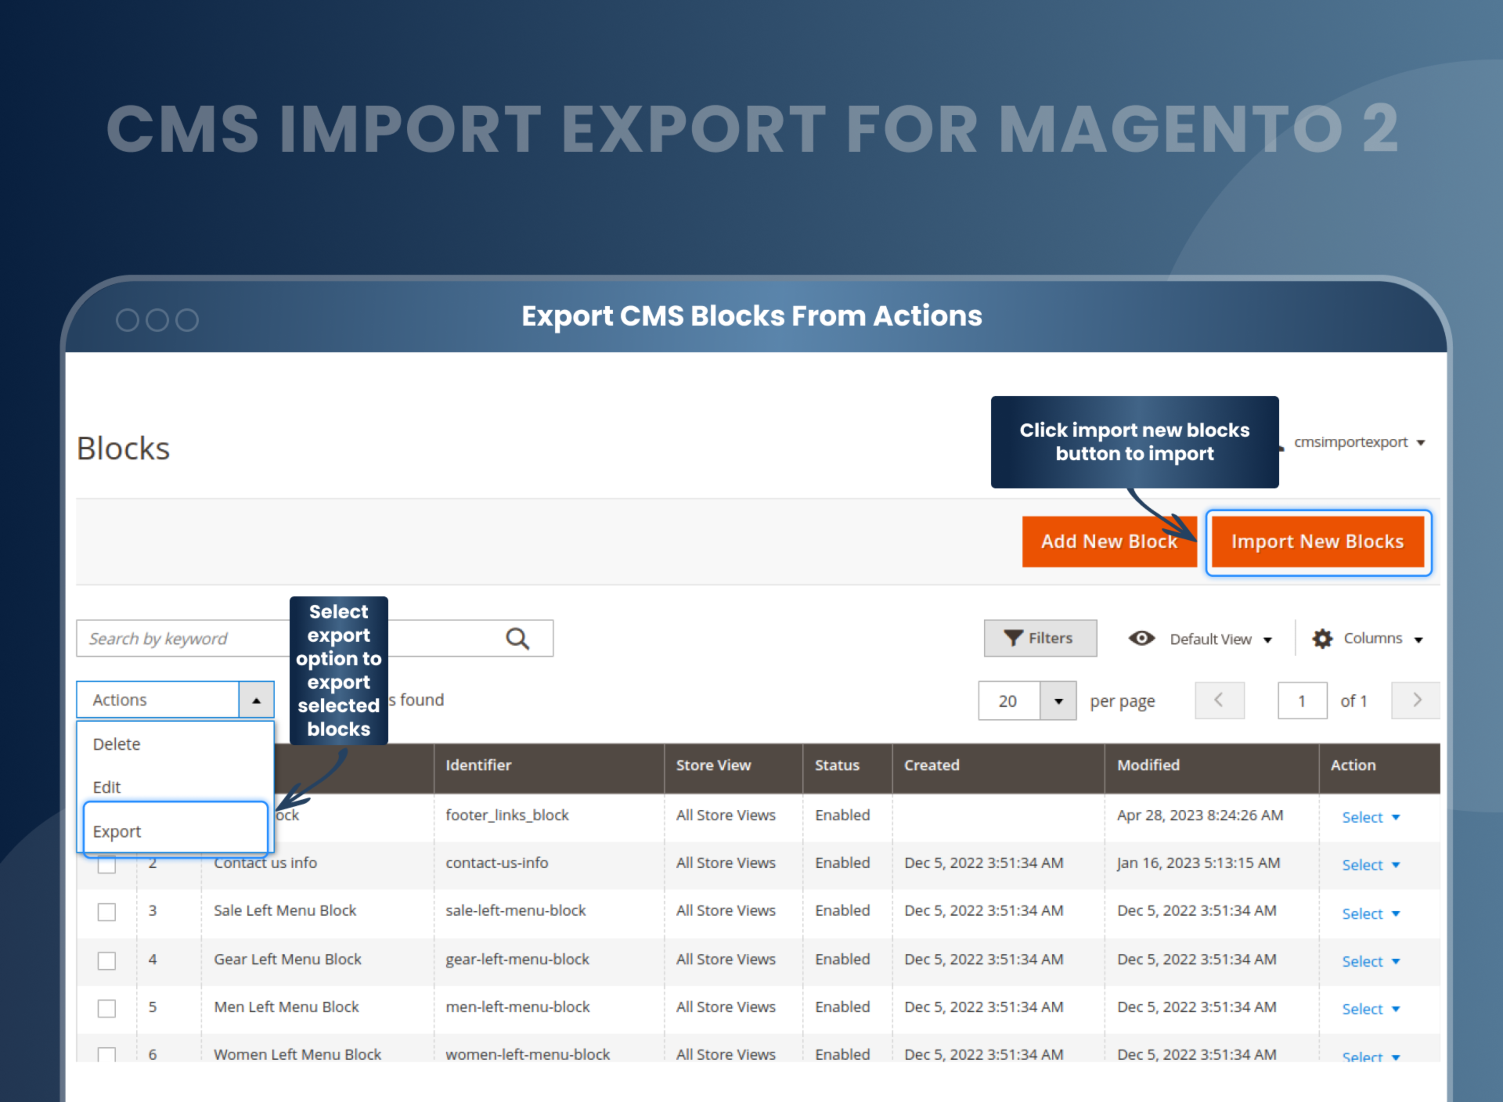Image resolution: width=1503 pixels, height=1102 pixels.
Task: Click the Columns gear icon
Action: coord(1324,638)
